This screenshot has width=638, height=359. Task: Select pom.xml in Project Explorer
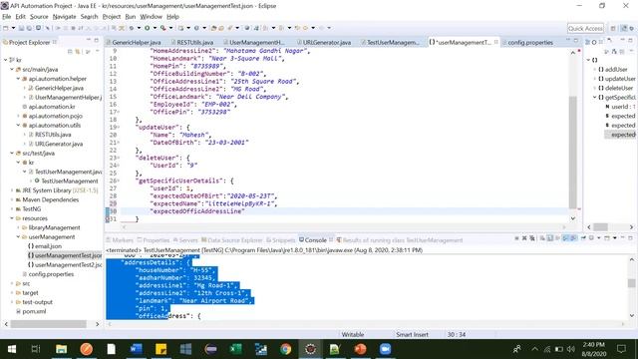[x=34, y=311]
